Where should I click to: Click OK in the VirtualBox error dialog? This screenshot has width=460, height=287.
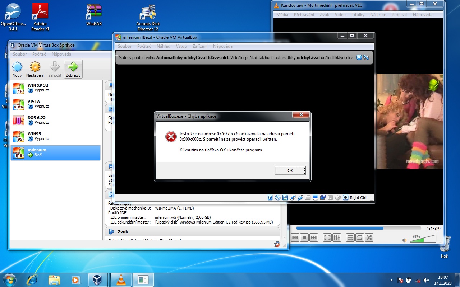(290, 171)
